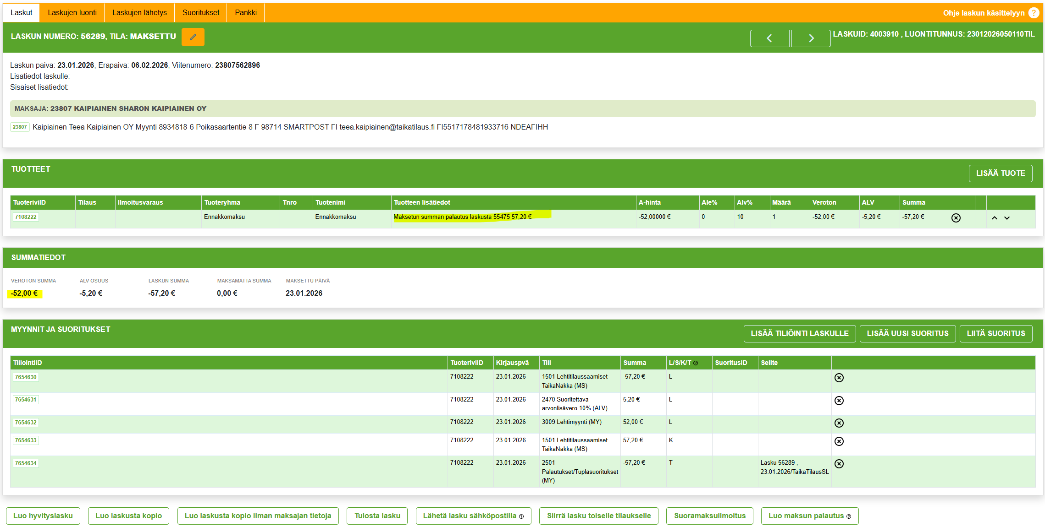Remove posting 7654632 with X icon
The width and height of the screenshot is (1045, 532).
pyautogui.click(x=839, y=423)
